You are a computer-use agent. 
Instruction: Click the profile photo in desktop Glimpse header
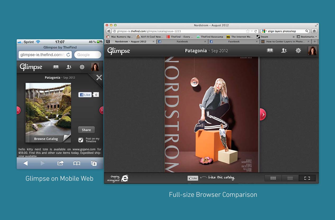[312, 51]
